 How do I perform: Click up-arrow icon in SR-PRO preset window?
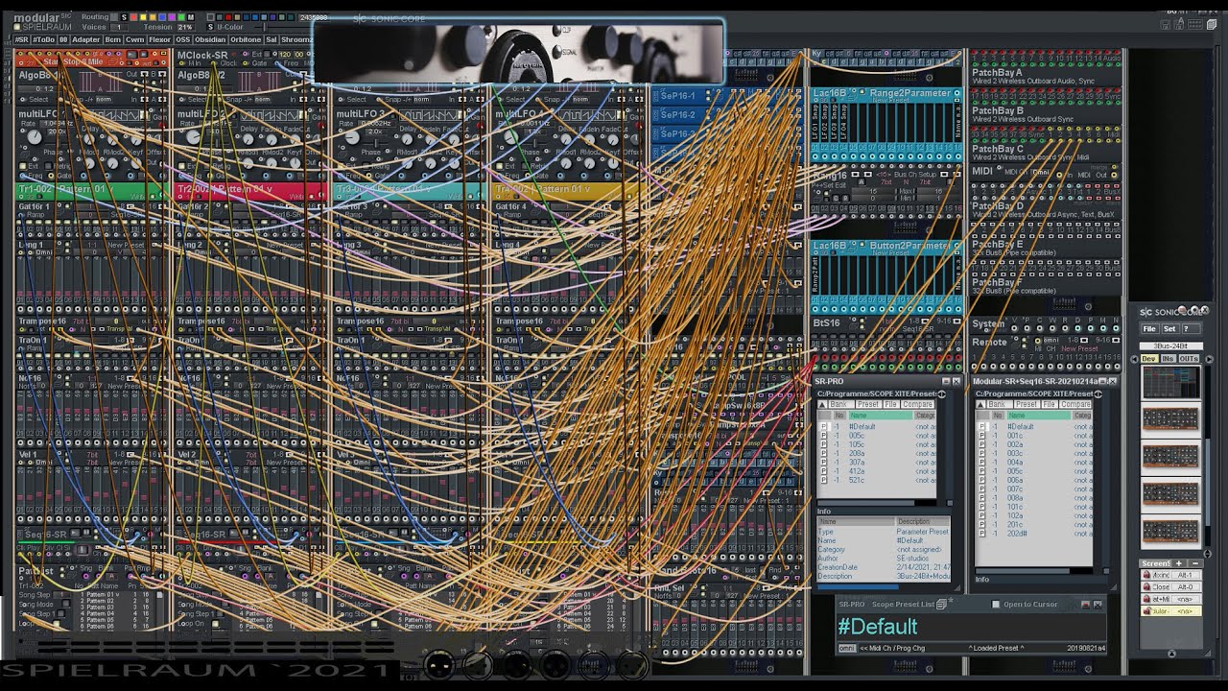pyautogui.click(x=822, y=404)
